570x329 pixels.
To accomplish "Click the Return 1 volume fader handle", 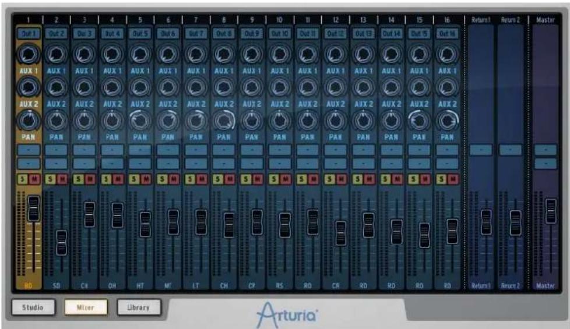I will 487,222.
